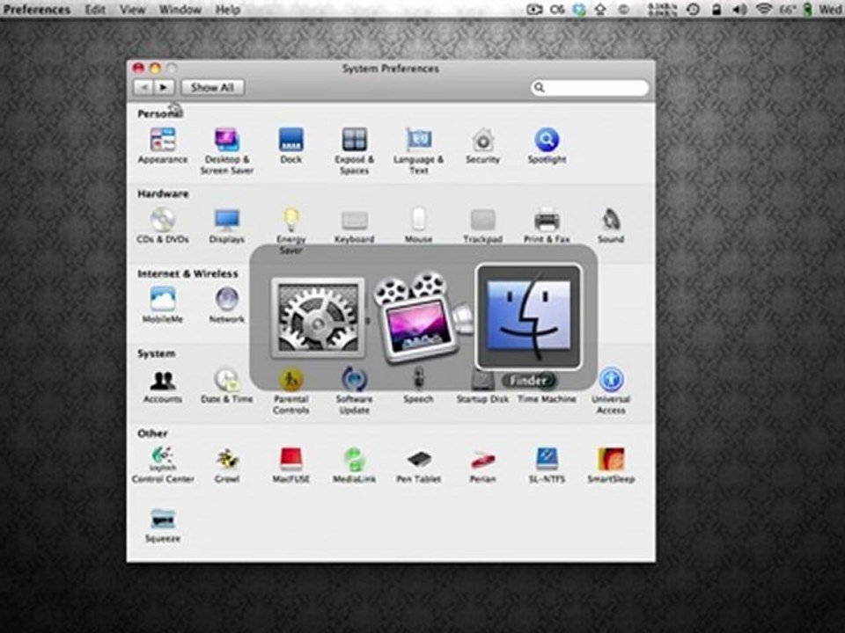Close the System Preferences window
The width and height of the screenshot is (845, 633).
(x=138, y=68)
